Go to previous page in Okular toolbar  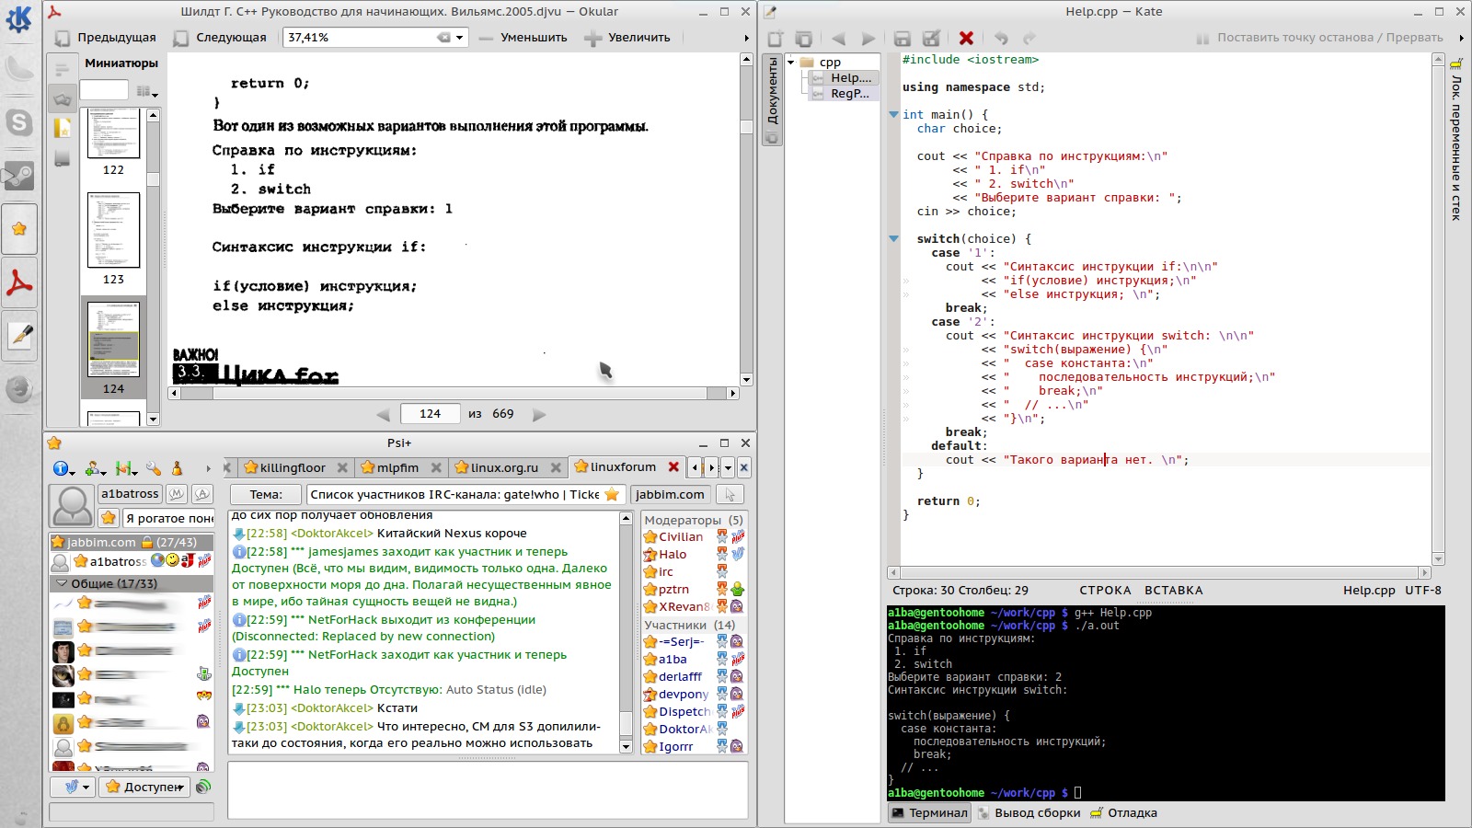click(105, 38)
